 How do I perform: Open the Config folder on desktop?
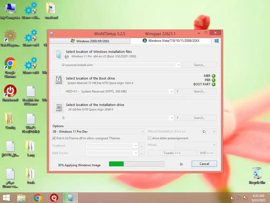tap(10, 121)
